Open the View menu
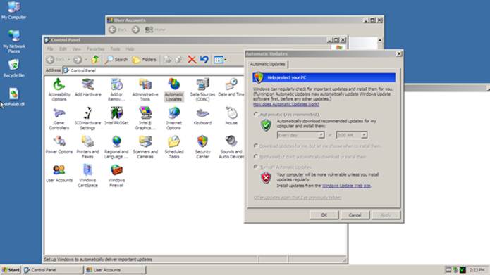Viewport: 490px width, 275px height. pos(77,49)
